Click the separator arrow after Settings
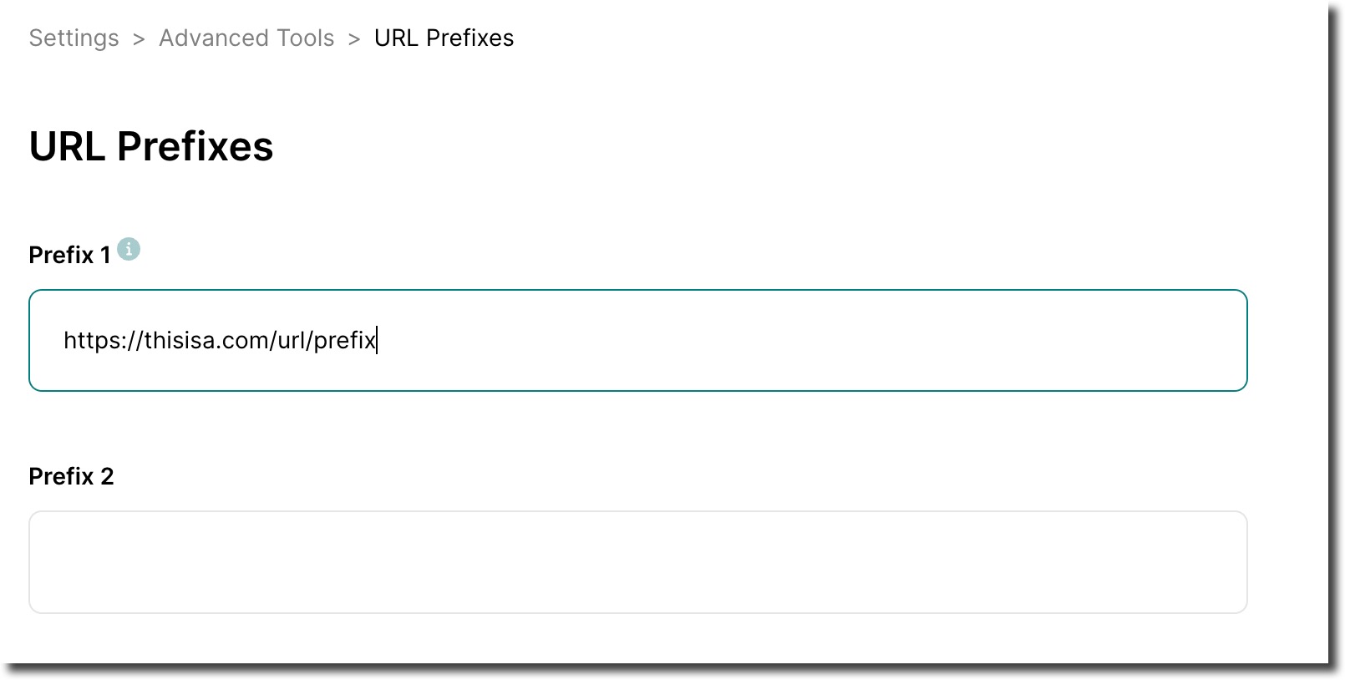This screenshot has width=1345, height=680. (139, 39)
